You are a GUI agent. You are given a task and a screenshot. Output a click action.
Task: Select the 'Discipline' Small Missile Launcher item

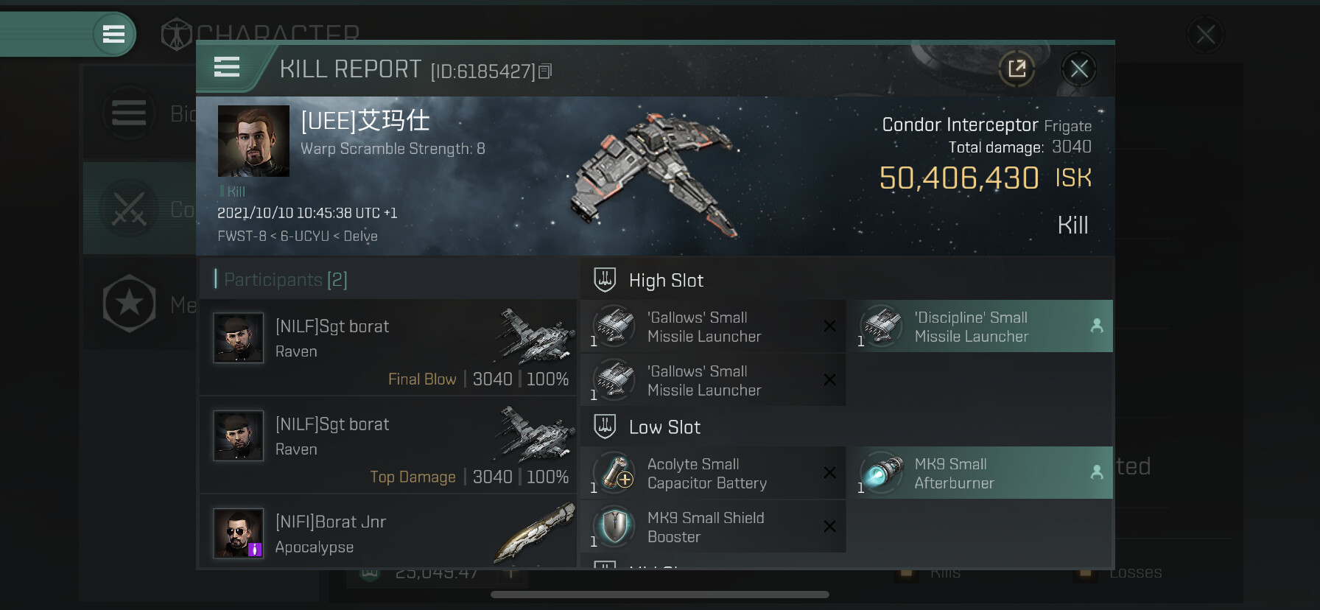pyautogui.click(x=980, y=326)
